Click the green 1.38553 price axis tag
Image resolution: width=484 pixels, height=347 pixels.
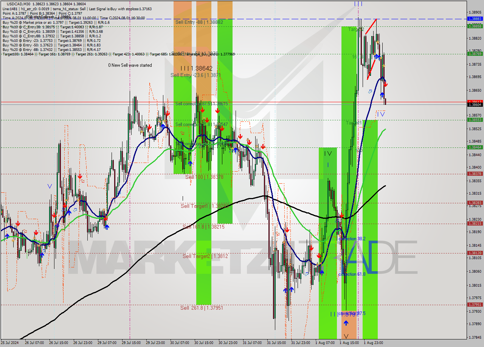(475, 120)
